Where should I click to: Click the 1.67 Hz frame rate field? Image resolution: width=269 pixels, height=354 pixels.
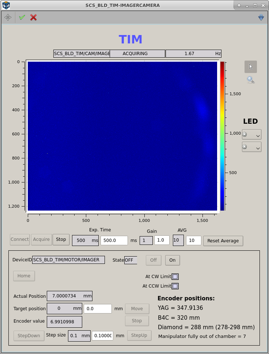coord(193,54)
